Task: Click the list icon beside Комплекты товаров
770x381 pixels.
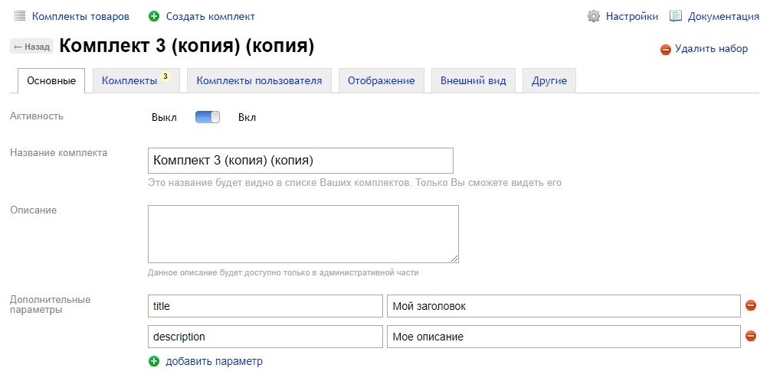Action: (x=20, y=16)
